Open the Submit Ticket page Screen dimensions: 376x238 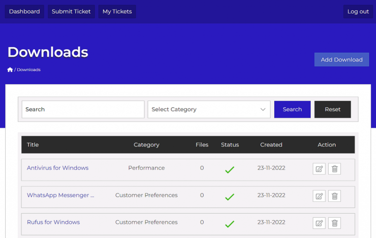coord(71,11)
